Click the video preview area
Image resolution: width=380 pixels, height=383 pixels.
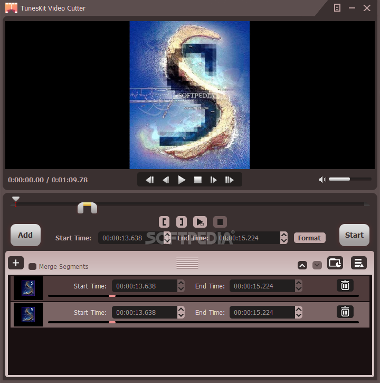190,95
